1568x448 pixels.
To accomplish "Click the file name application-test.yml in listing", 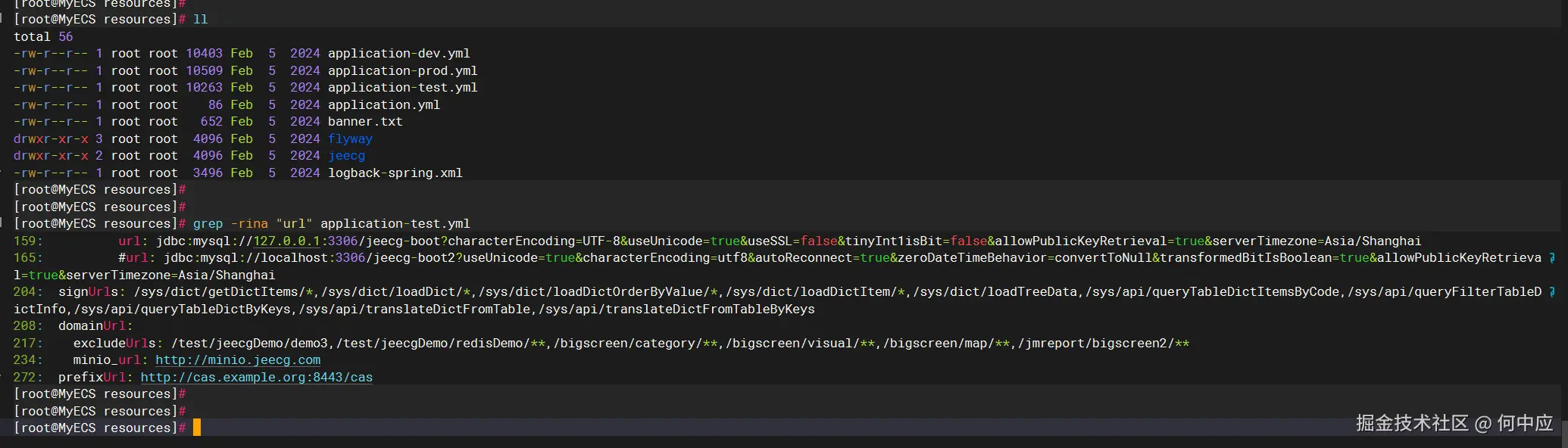I will pyautogui.click(x=403, y=88).
